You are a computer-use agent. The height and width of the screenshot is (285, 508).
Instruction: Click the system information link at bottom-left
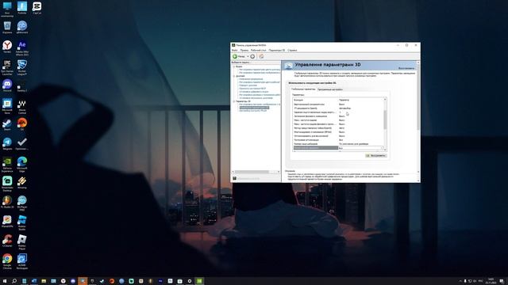[248, 178]
